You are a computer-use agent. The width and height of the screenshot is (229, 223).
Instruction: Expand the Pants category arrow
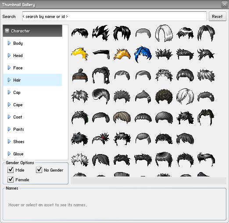tap(9, 129)
